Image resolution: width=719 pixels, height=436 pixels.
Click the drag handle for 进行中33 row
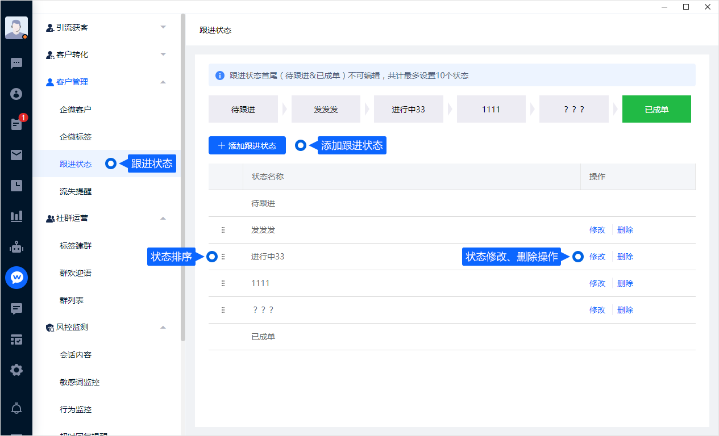click(x=223, y=257)
